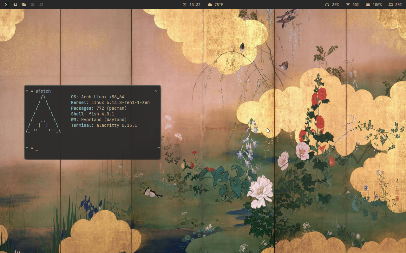Viewport: 406px width, 253px height.
Task: Open the file manager folder icon
Action: pos(24,5)
